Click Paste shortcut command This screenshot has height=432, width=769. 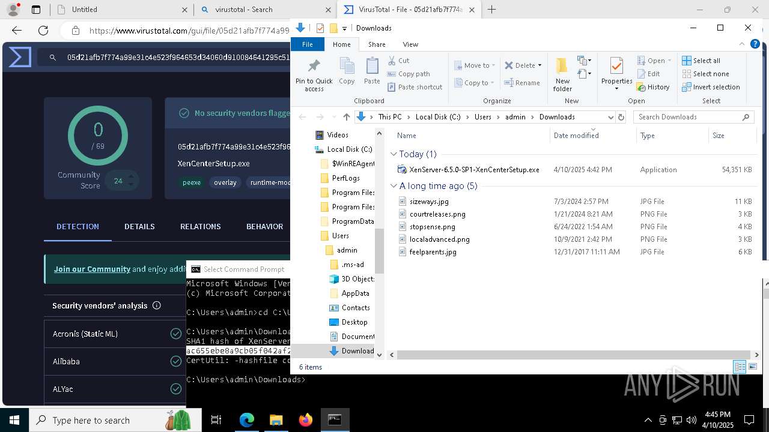(x=415, y=87)
